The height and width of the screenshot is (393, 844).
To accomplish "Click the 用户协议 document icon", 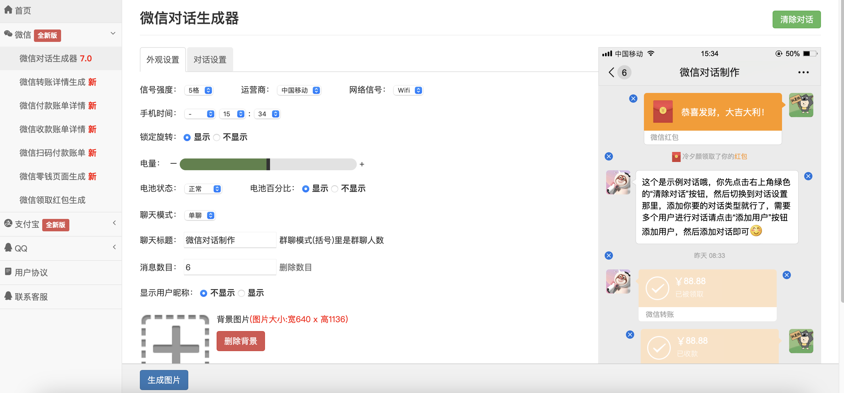I will [x=8, y=271].
